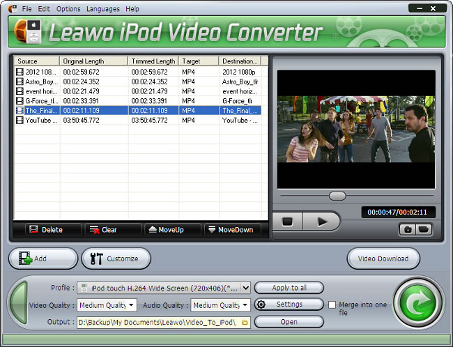Image resolution: width=453 pixels, height=347 pixels.
Task: Click the Output path field
Action: point(164,322)
